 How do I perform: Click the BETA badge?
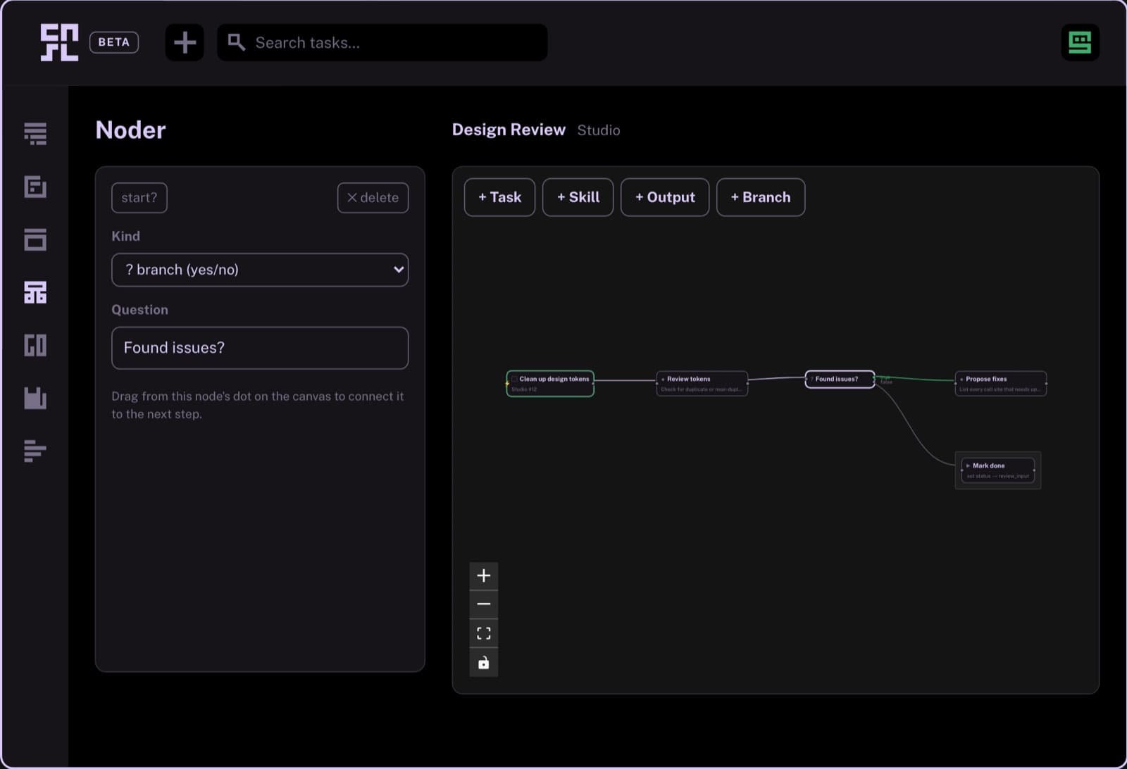click(114, 42)
